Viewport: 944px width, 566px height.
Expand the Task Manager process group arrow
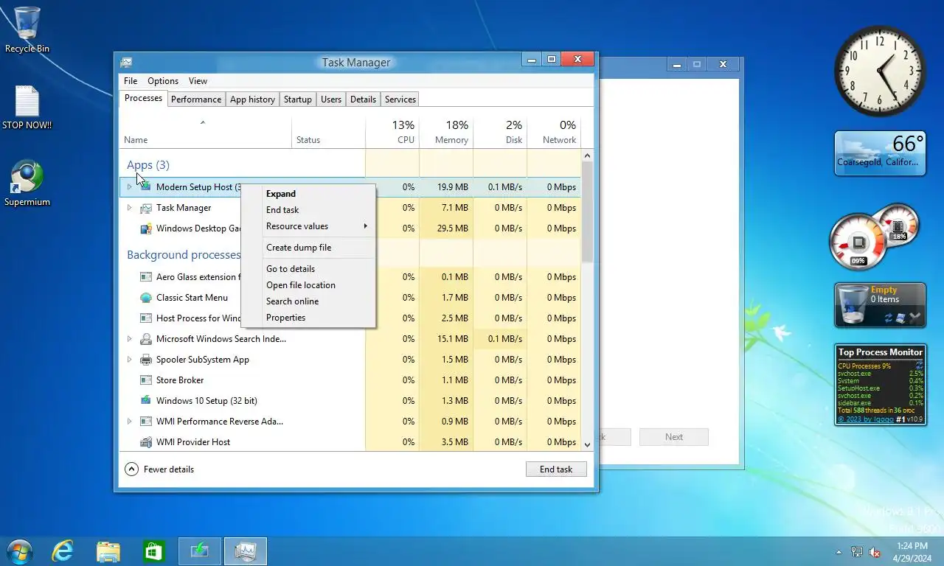click(x=129, y=208)
